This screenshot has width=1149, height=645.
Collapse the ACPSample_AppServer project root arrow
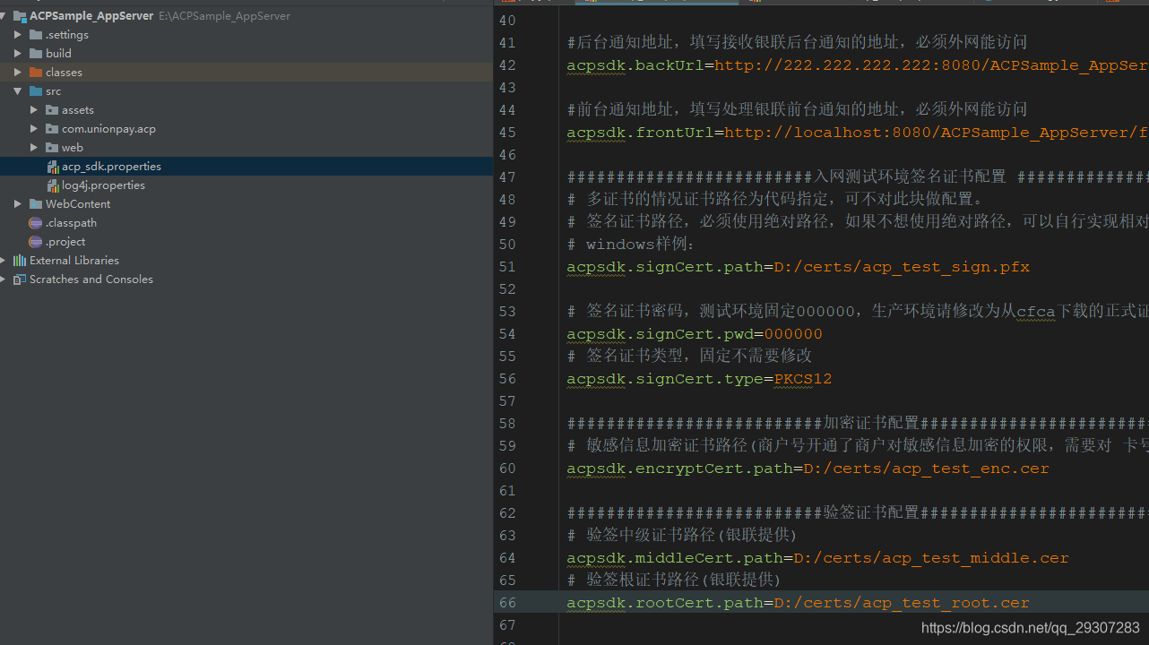coord(4,16)
